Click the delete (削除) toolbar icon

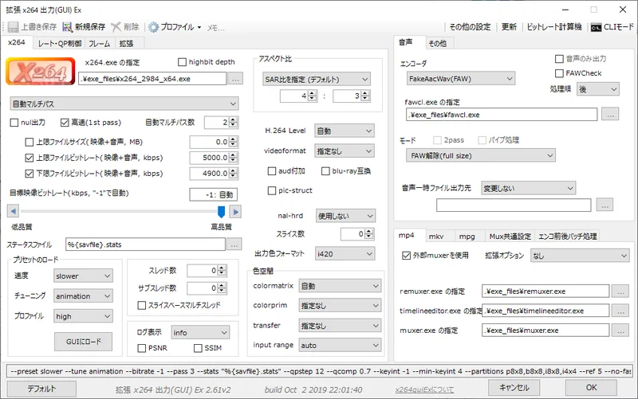pyautogui.click(x=117, y=26)
